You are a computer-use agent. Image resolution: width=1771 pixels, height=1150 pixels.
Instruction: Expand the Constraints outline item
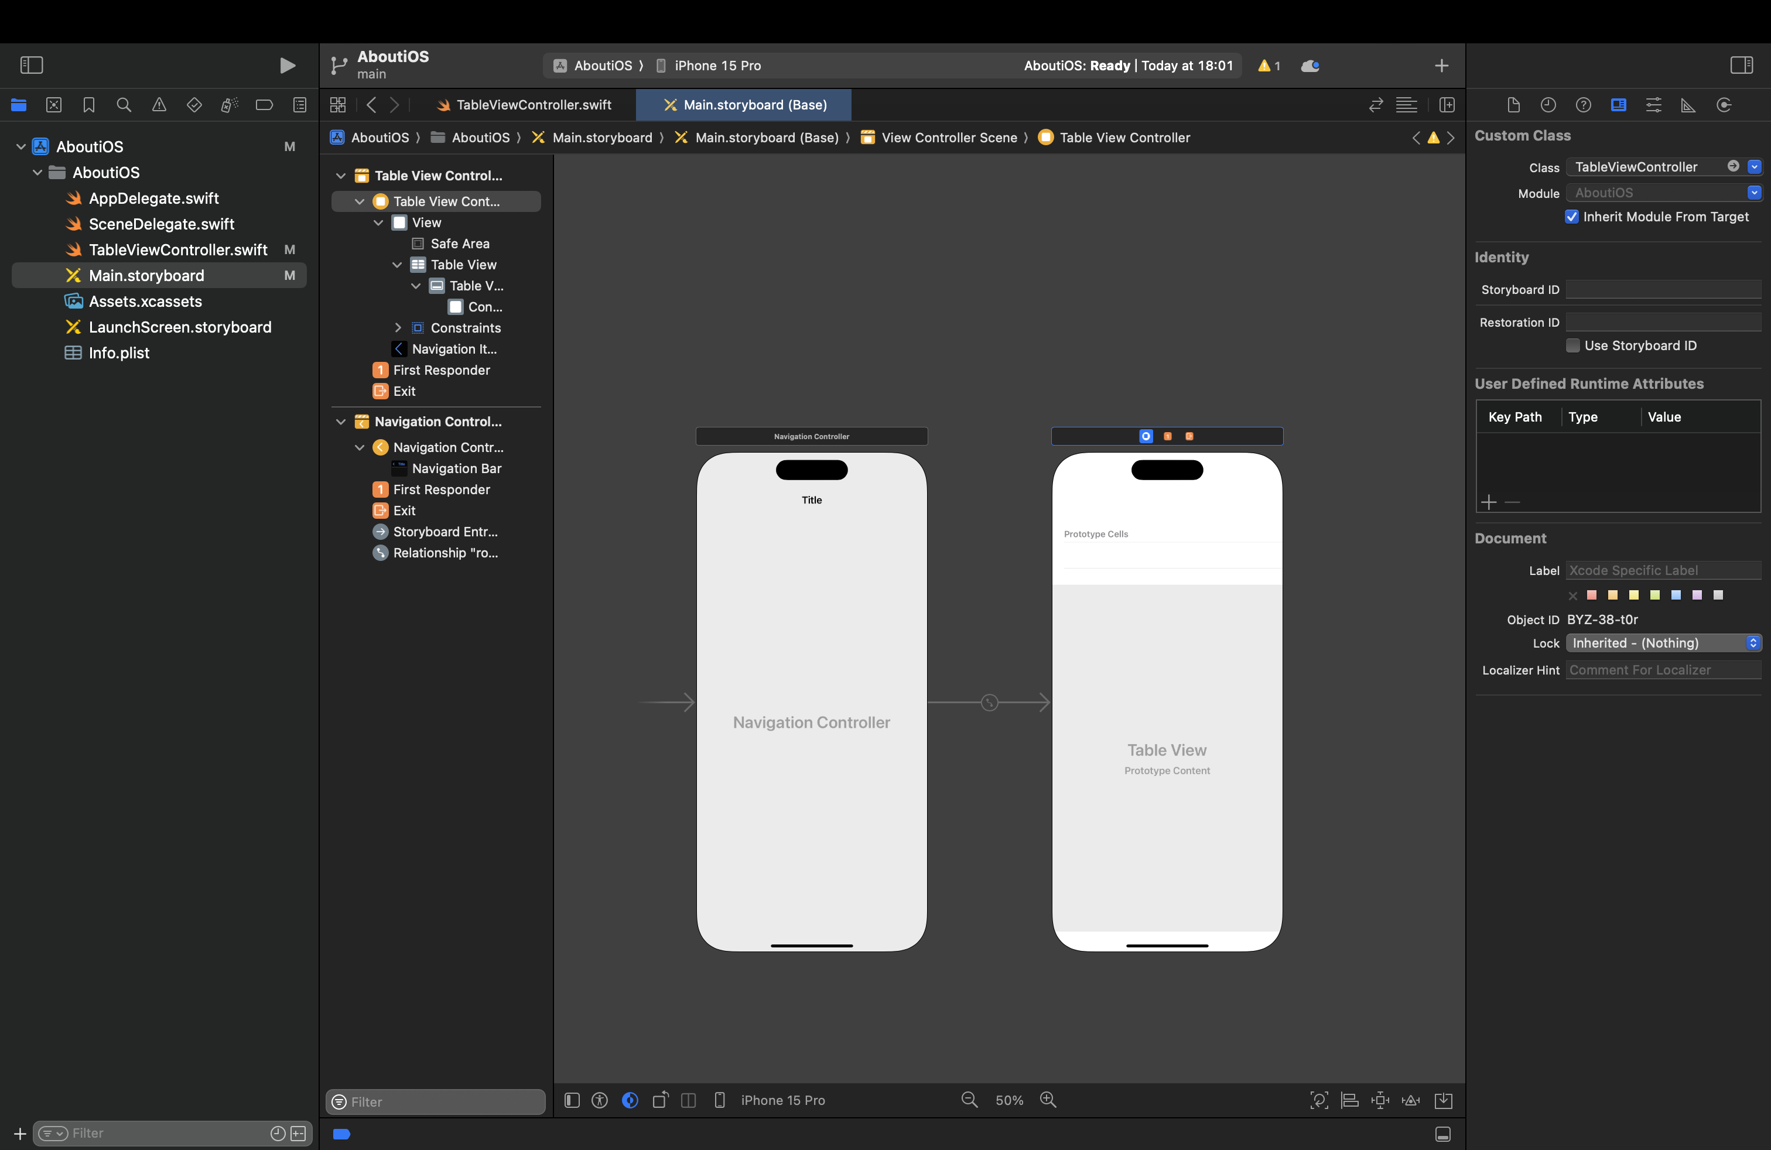click(397, 327)
